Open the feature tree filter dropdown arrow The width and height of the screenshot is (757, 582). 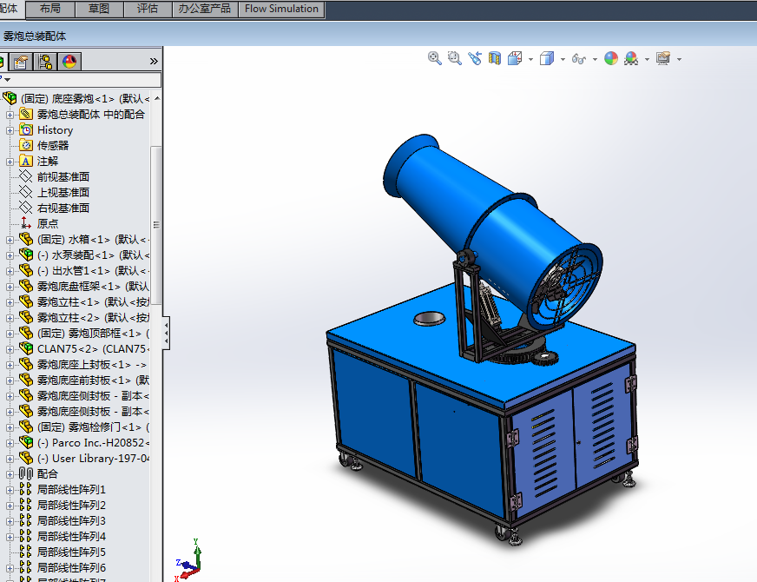(x=7, y=80)
